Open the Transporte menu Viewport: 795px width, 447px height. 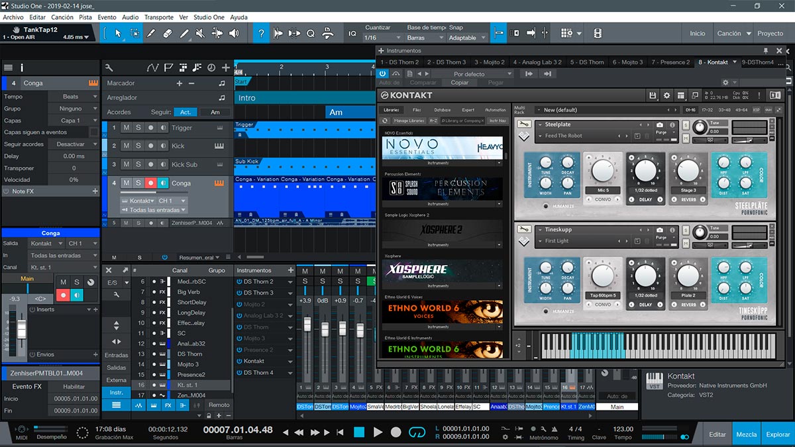point(159,17)
